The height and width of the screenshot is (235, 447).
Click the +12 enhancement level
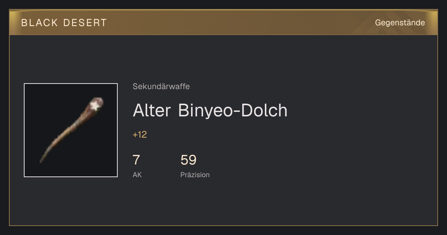pyautogui.click(x=140, y=135)
